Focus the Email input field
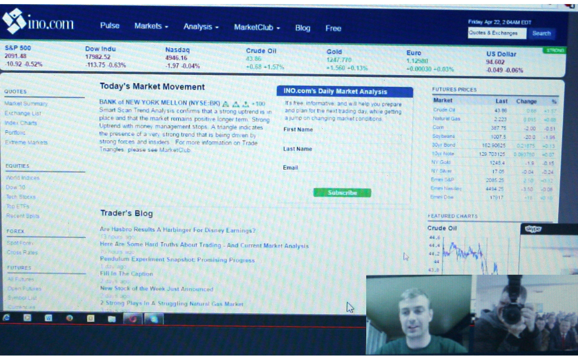This screenshot has height=361, width=578. [x=342, y=177]
